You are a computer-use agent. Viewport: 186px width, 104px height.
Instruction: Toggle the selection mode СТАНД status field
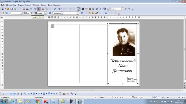[x=101, y=97]
